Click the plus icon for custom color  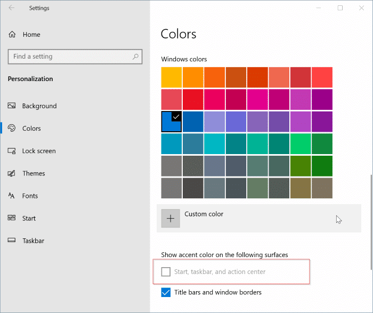tap(171, 219)
